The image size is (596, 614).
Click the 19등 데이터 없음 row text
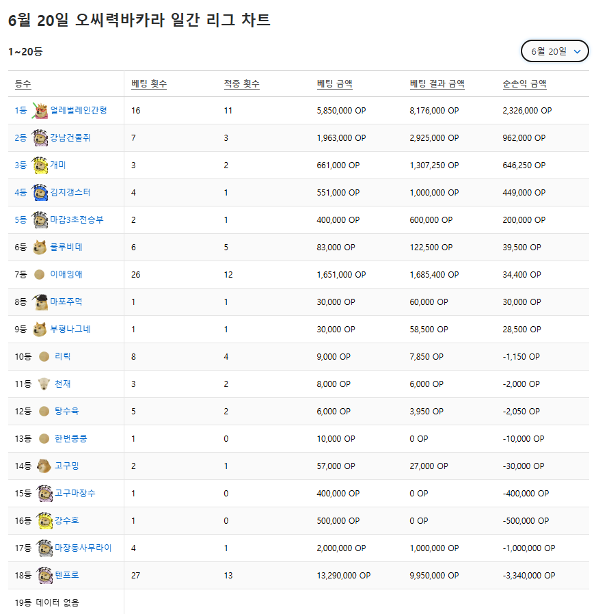47,602
